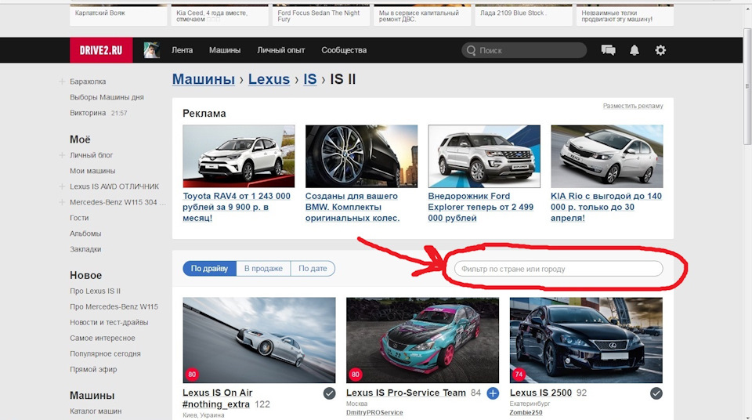Click the magnifier icon in the search box
752x420 pixels.
point(471,50)
